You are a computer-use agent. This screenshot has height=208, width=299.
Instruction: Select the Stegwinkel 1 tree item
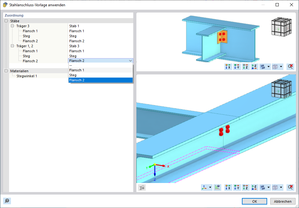(x=27, y=76)
